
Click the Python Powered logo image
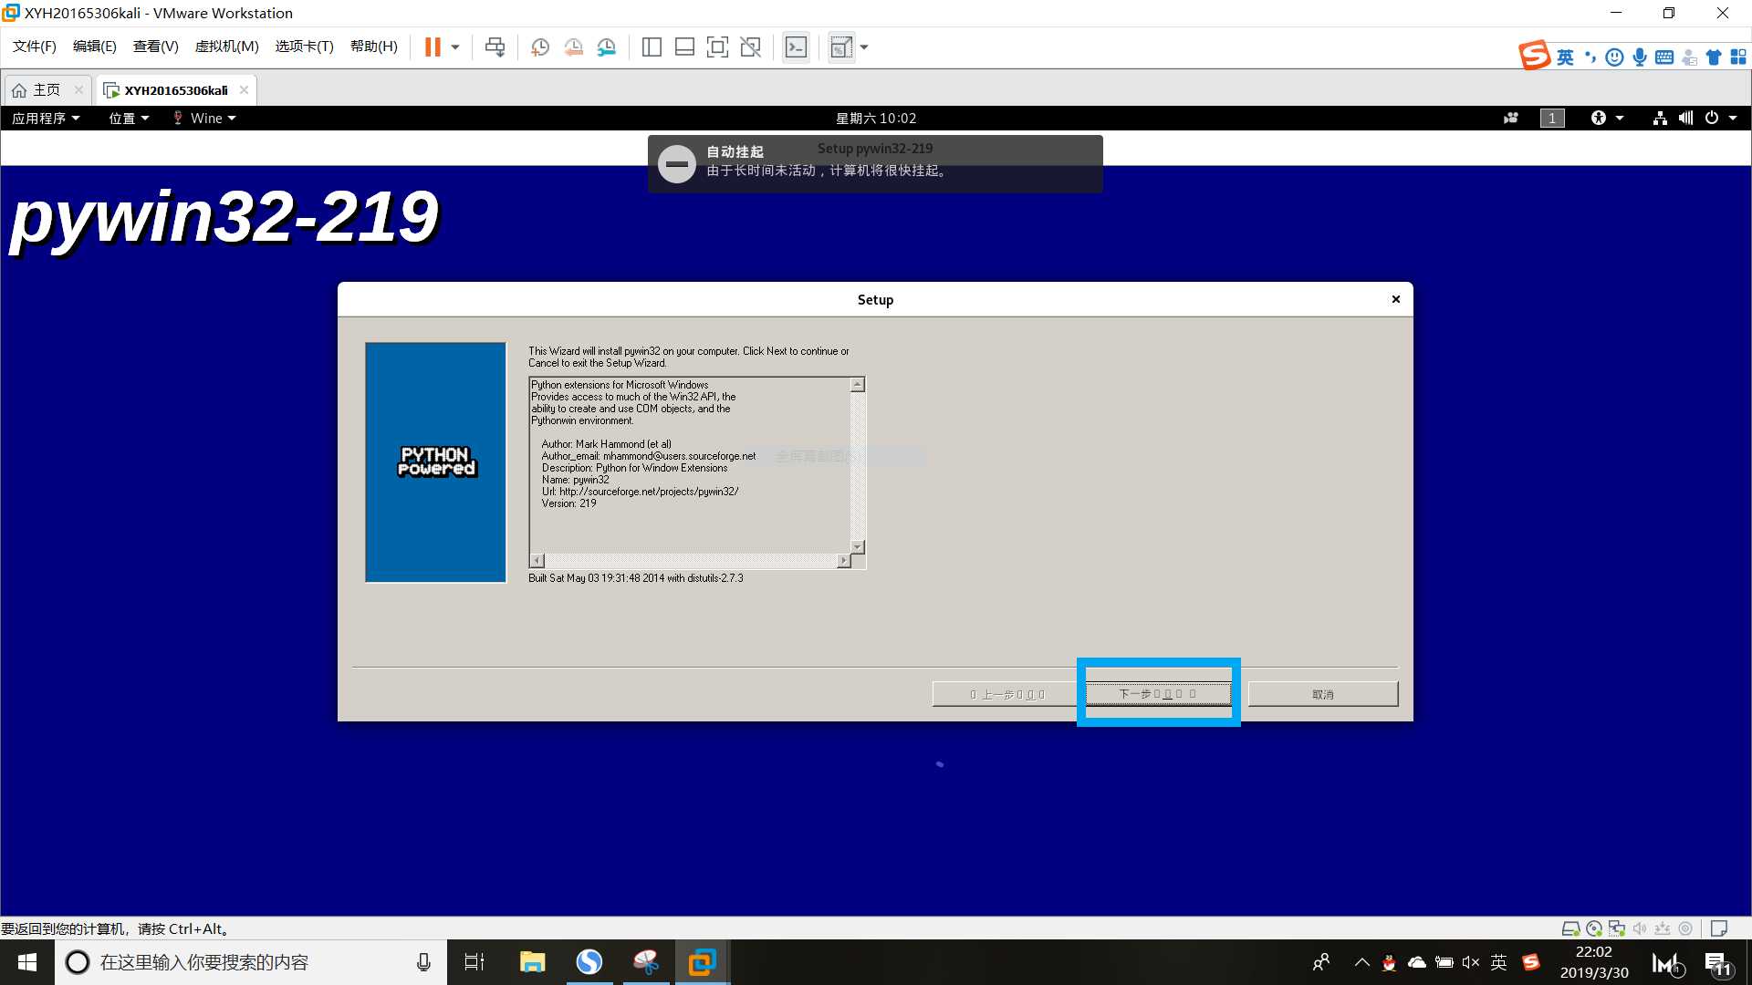pos(435,462)
